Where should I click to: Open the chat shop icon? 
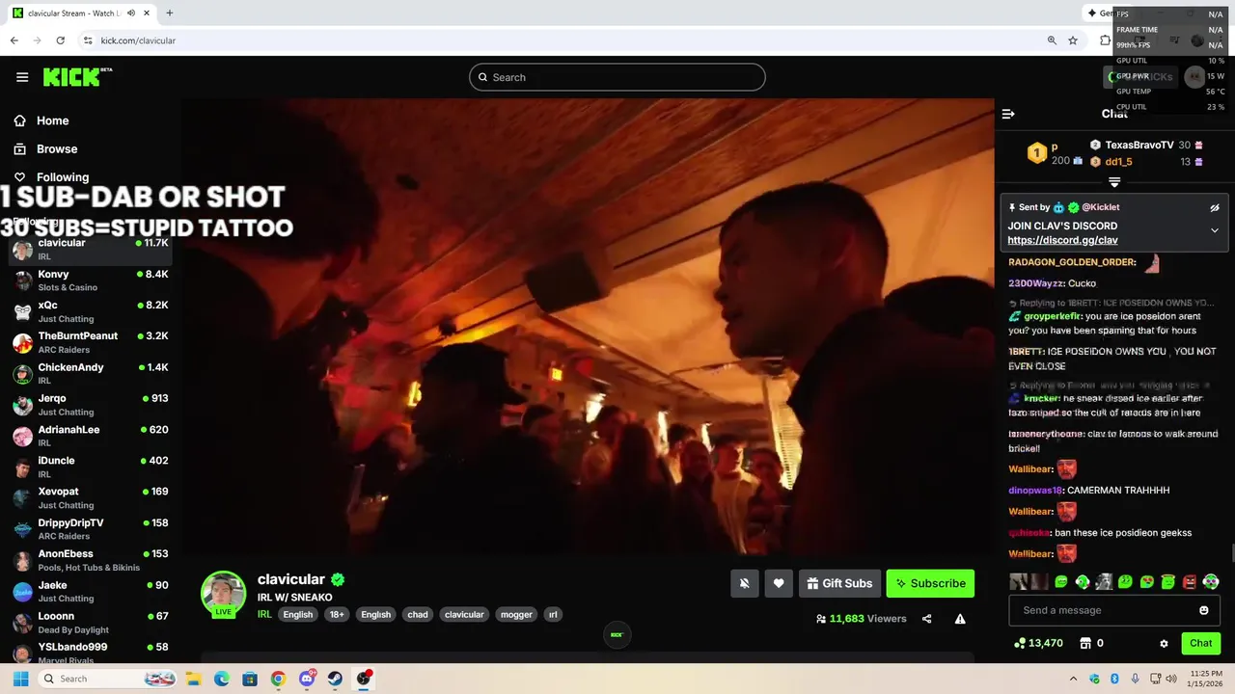(x=1084, y=643)
